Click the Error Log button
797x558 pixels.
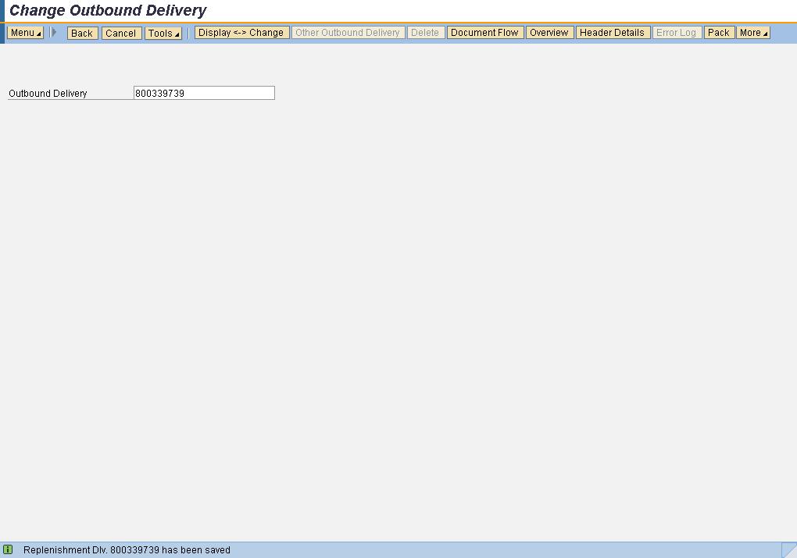point(677,33)
